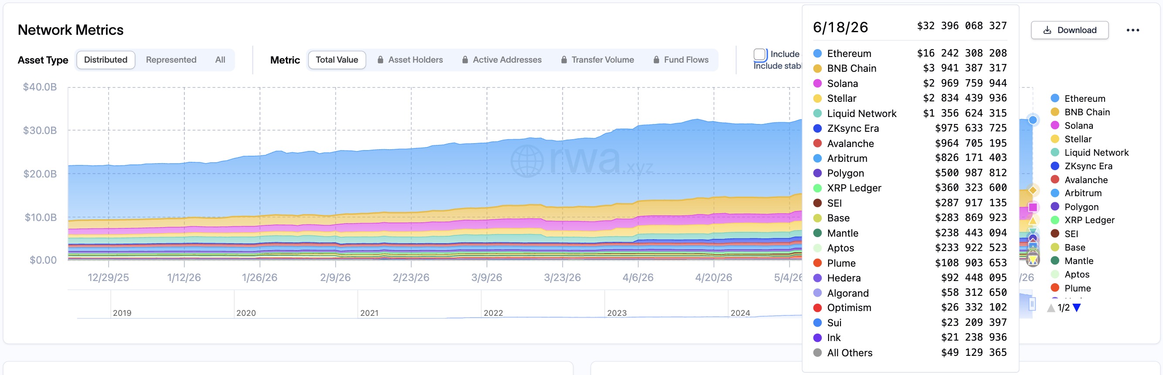Click the lock icon beside Transfer Volume
The image size is (1163, 375).
(564, 60)
